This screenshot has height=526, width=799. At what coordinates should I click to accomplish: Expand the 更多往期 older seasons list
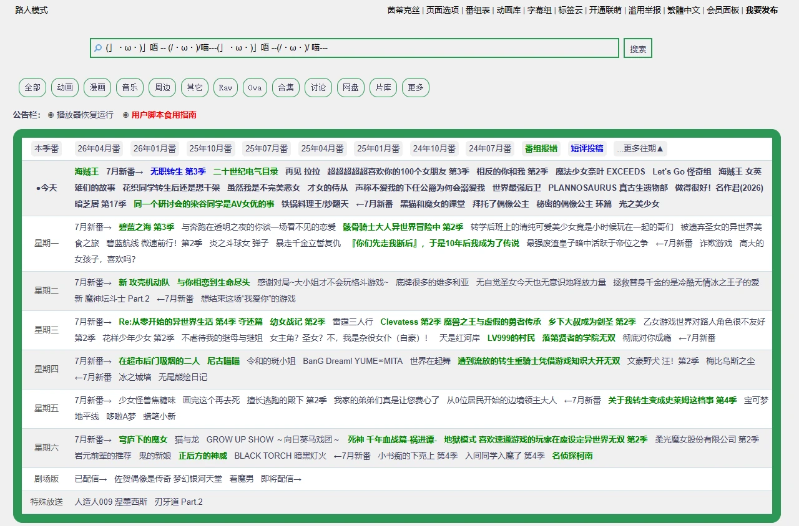(640, 148)
